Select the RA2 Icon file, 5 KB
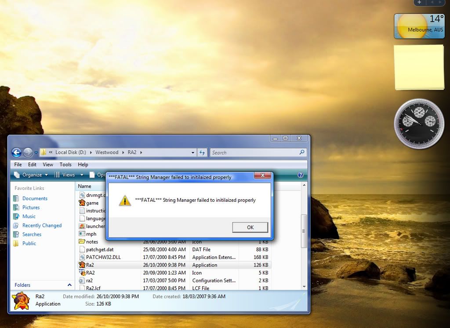The image size is (450, 328). (x=91, y=273)
